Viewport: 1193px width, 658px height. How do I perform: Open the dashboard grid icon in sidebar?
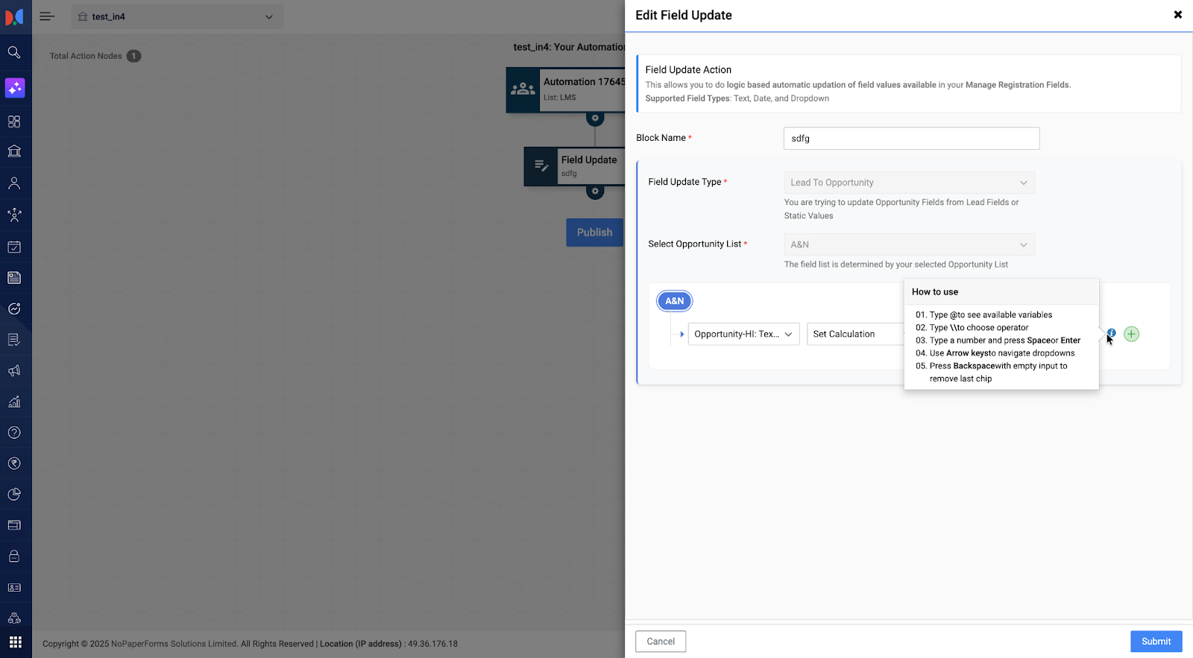click(14, 121)
